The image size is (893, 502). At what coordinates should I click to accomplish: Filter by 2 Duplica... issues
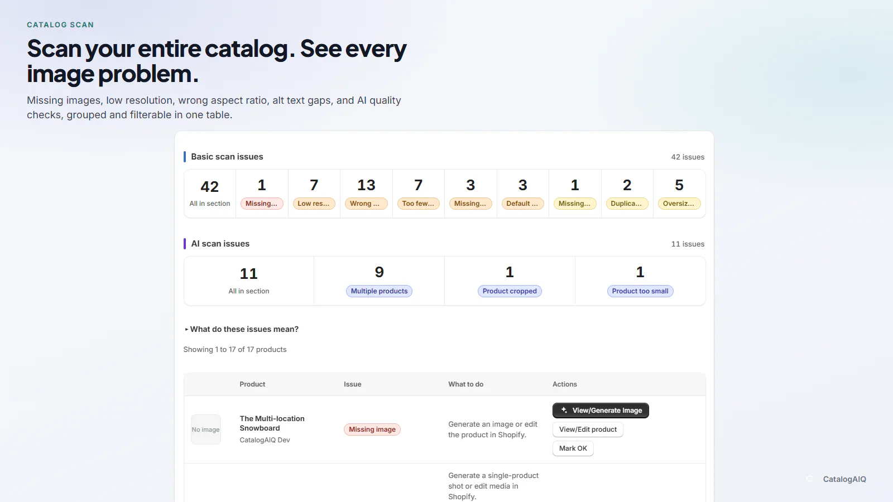(x=627, y=194)
